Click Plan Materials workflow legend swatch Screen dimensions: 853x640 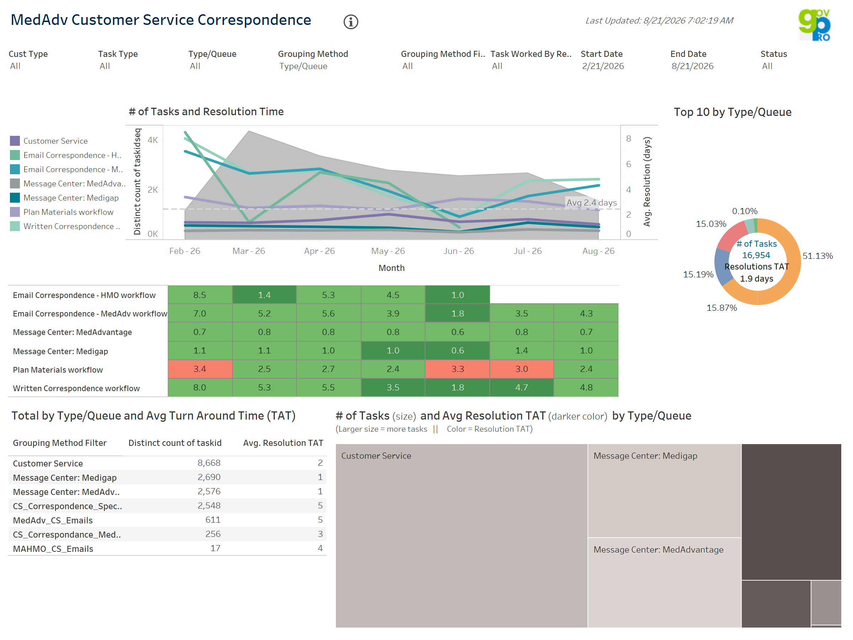pyautogui.click(x=15, y=212)
